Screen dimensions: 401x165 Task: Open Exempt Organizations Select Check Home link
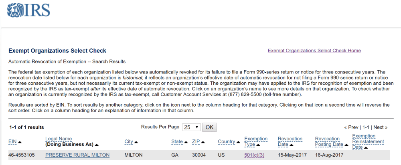point(314,51)
